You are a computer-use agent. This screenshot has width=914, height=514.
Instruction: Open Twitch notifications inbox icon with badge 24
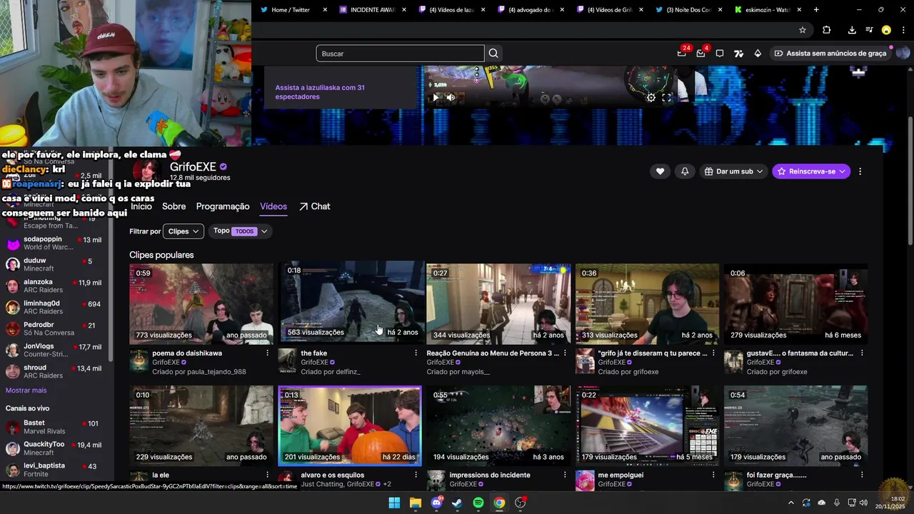(683, 53)
